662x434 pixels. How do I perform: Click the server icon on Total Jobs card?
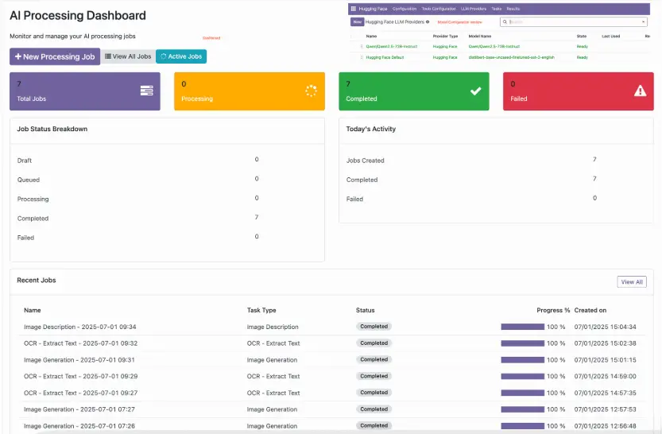pyautogui.click(x=146, y=91)
